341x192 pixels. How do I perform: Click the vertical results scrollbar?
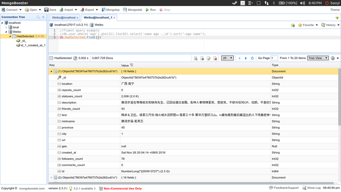pyautogui.click(x=339, y=97)
